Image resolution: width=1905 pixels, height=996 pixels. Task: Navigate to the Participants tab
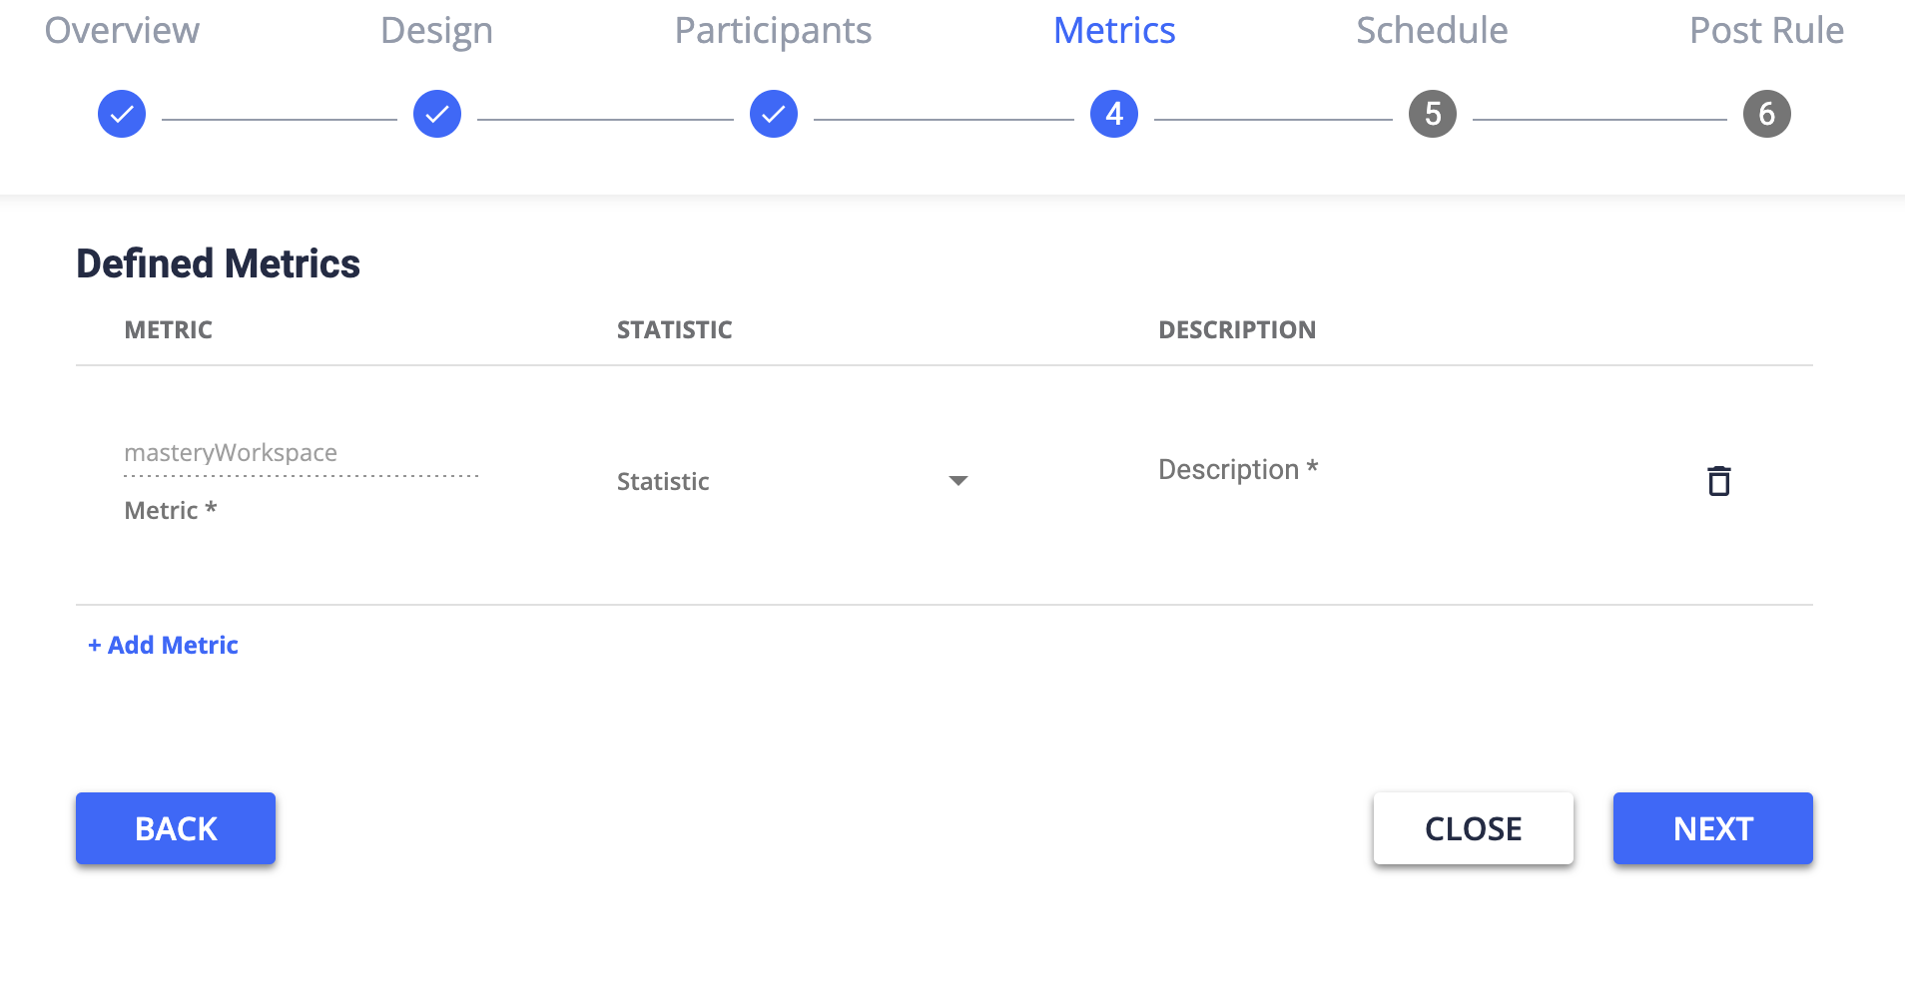coord(773,30)
